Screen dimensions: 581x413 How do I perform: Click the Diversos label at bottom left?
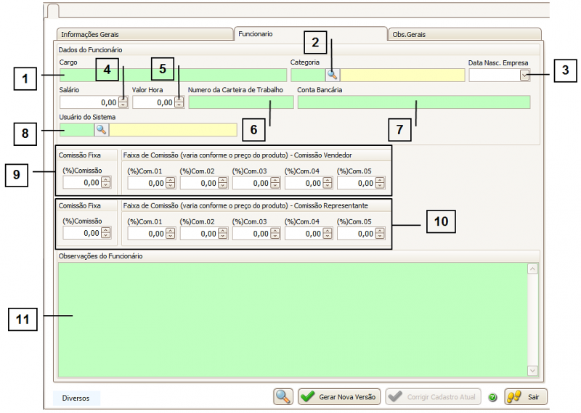click(x=76, y=398)
